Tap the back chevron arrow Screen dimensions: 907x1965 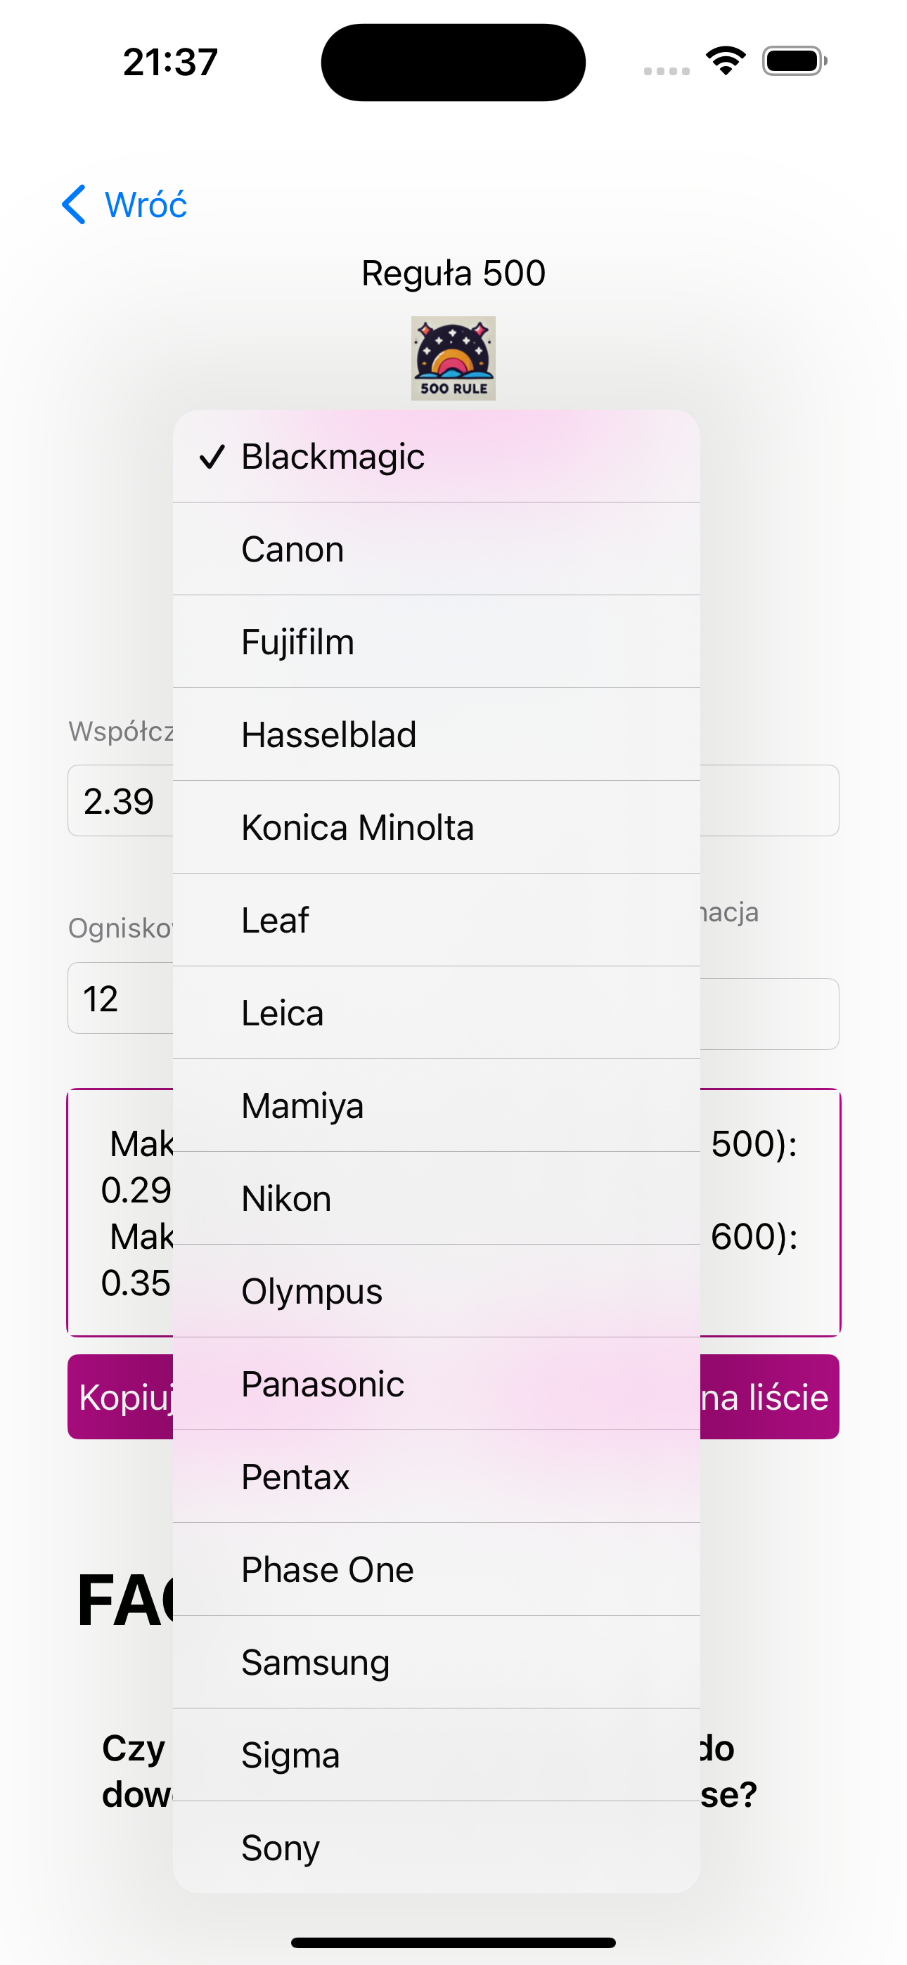tap(74, 205)
